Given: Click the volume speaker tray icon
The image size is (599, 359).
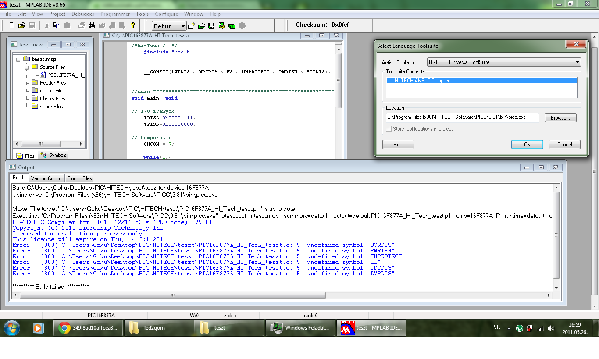Looking at the screenshot, I should point(551,328).
